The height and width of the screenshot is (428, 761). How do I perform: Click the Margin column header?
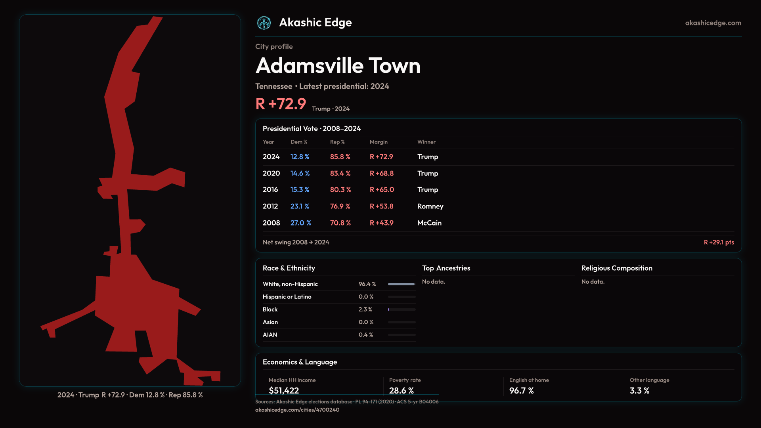(x=378, y=142)
